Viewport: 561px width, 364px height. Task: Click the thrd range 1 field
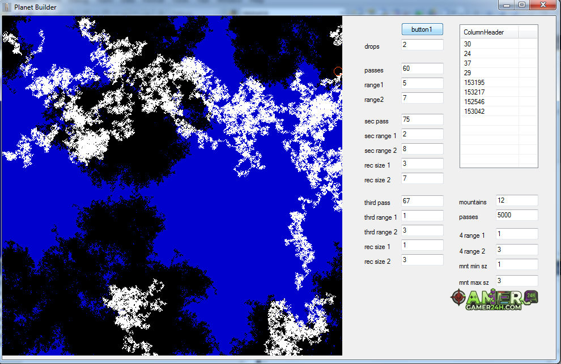[422, 216]
